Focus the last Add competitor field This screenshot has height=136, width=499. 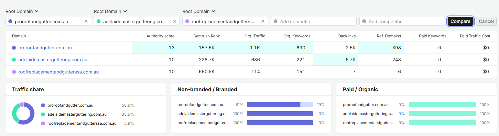click(402, 21)
